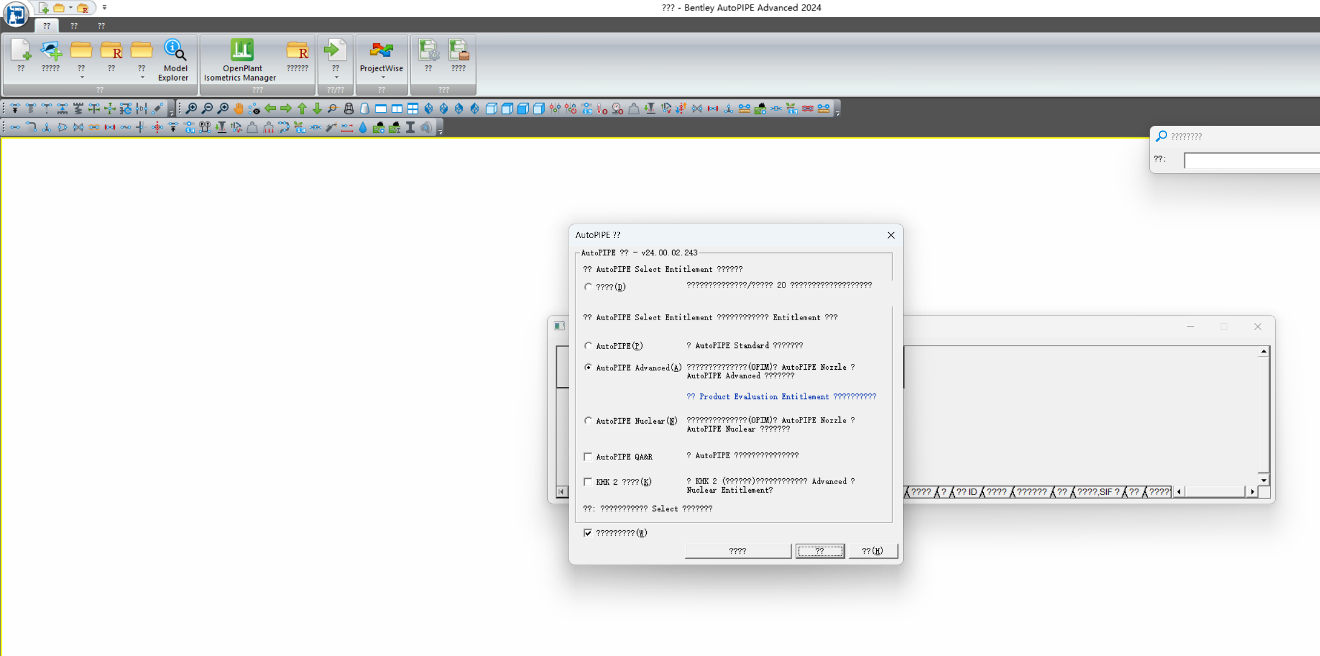Click the red flange component icon
The image size is (1320, 656).
110,128
